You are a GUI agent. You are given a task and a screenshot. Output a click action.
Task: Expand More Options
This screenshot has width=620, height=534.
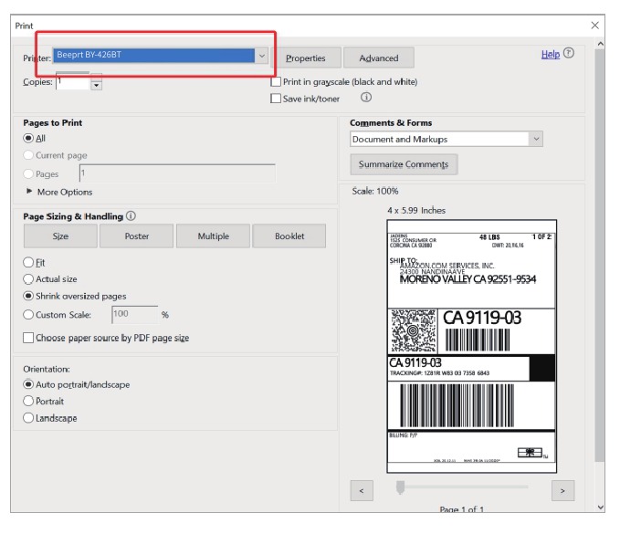click(x=59, y=192)
